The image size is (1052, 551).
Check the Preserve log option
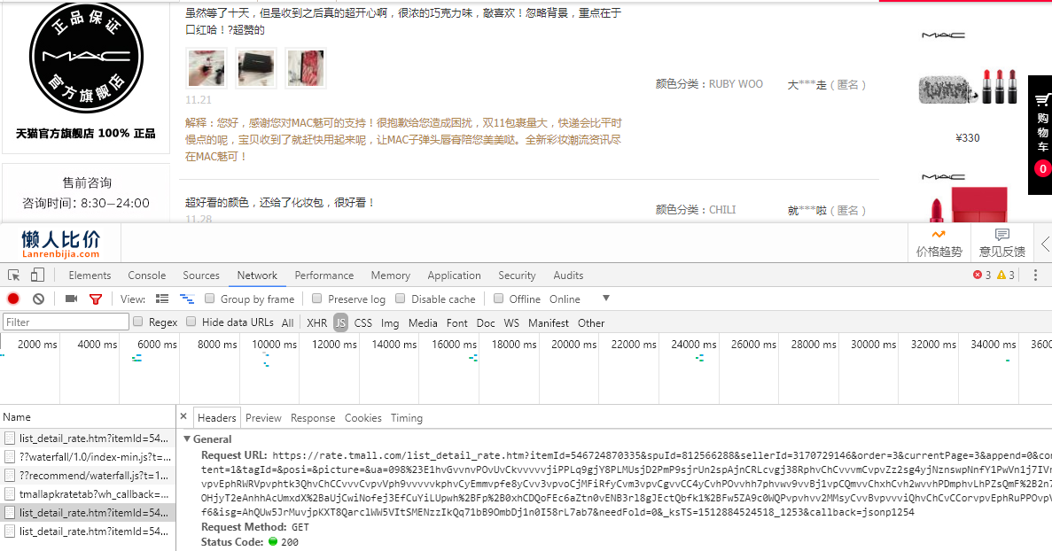[x=317, y=299]
